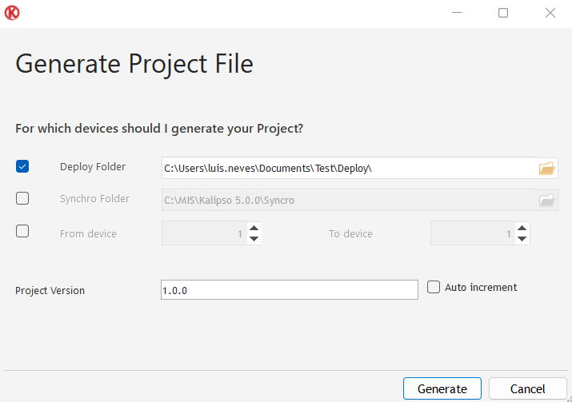Uncheck the Deploy Folder checkbox
Image resolution: width=572 pixels, height=402 pixels.
point(22,166)
